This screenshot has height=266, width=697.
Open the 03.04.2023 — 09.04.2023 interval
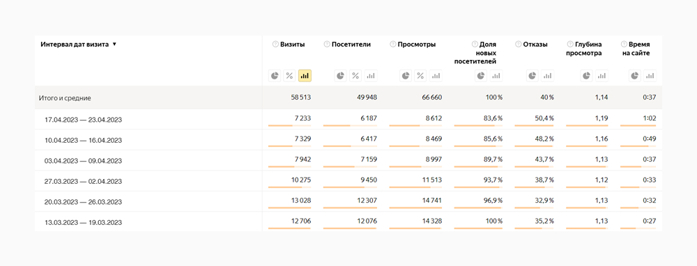click(84, 161)
